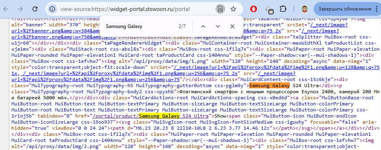The height and width of the screenshot is (150, 381).
Task: Open the red ad blocker extension
Action: [254, 9]
